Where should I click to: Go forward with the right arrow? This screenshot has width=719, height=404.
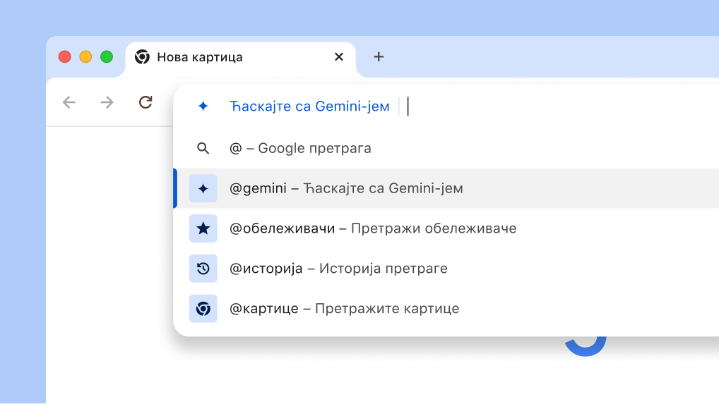point(107,102)
